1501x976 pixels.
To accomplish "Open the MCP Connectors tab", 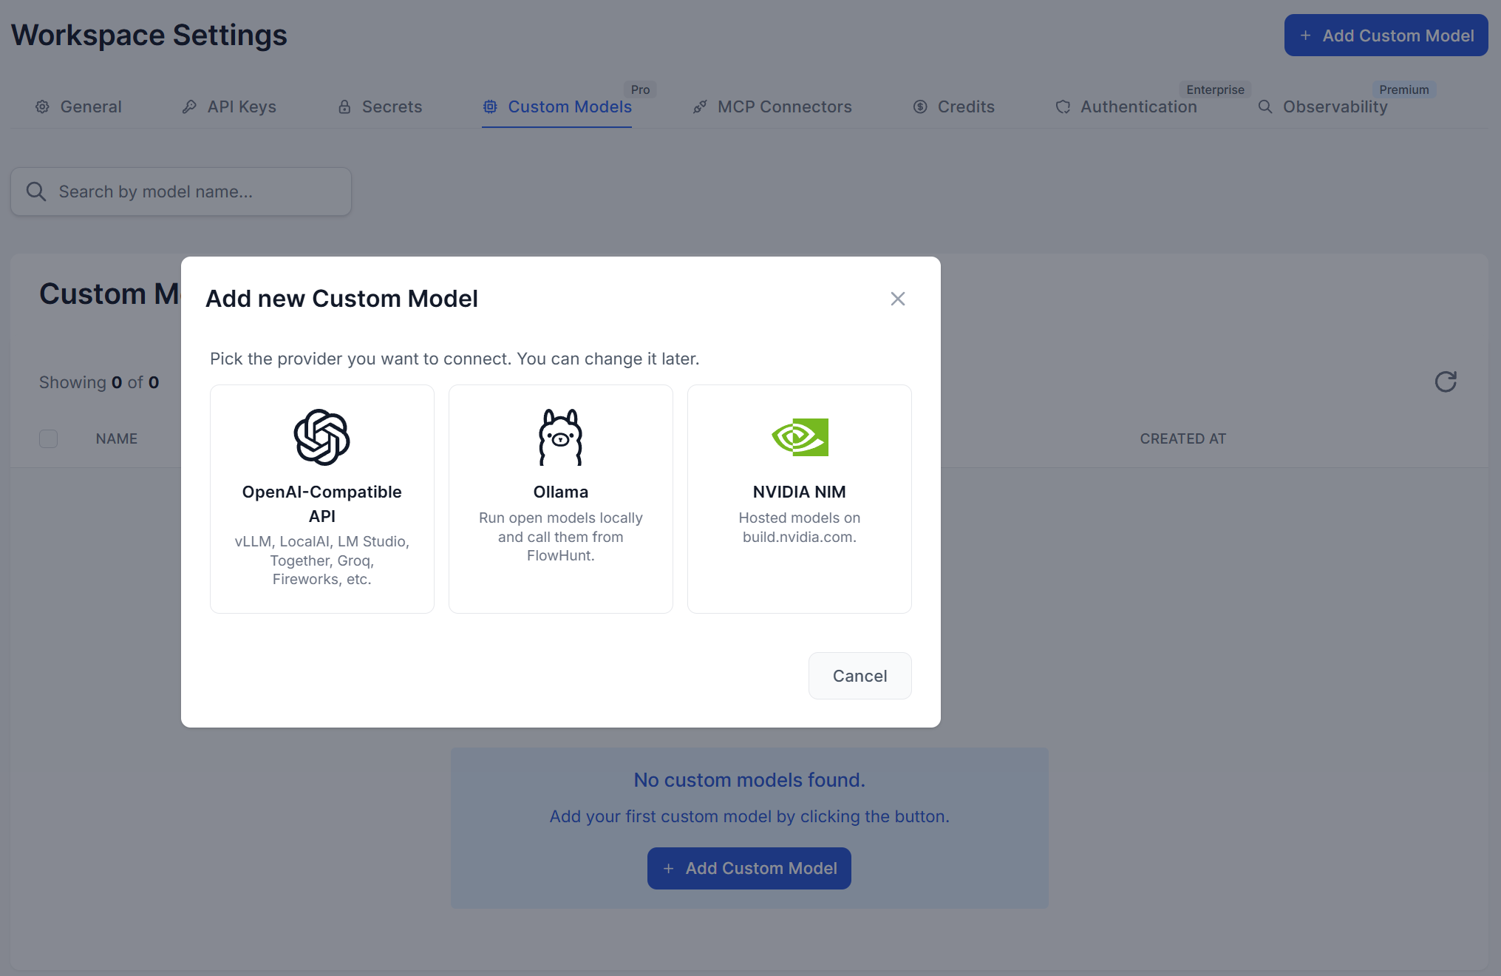I will [x=772, y=106].
